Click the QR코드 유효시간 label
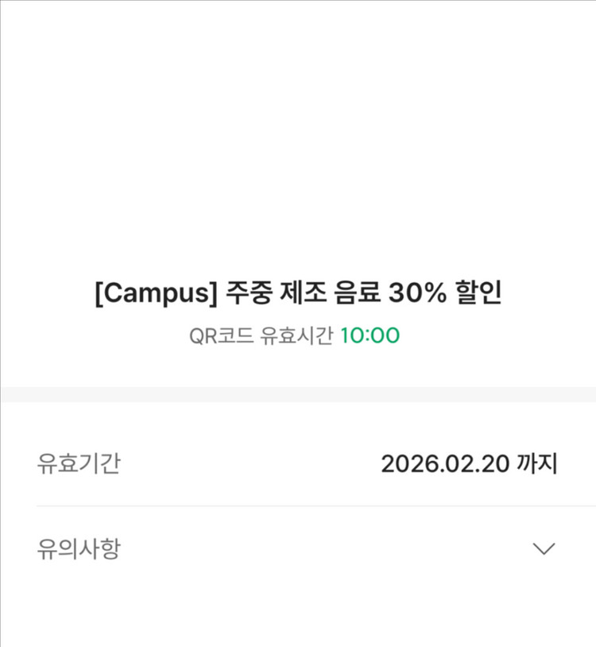596x647 pixels. coord(261,335)
